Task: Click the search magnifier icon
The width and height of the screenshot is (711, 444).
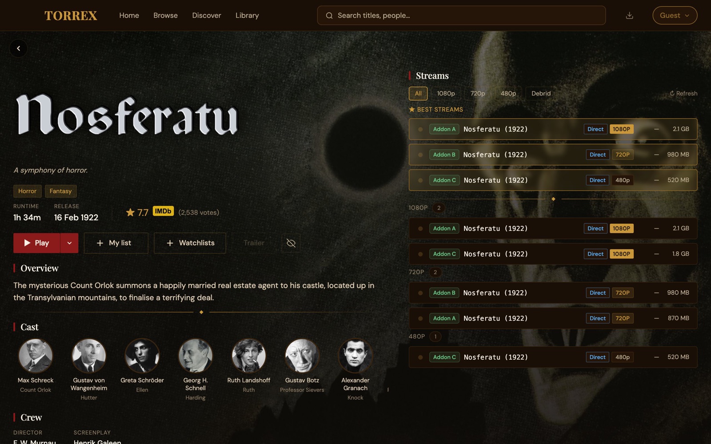Action: click(x=329, y=16)
